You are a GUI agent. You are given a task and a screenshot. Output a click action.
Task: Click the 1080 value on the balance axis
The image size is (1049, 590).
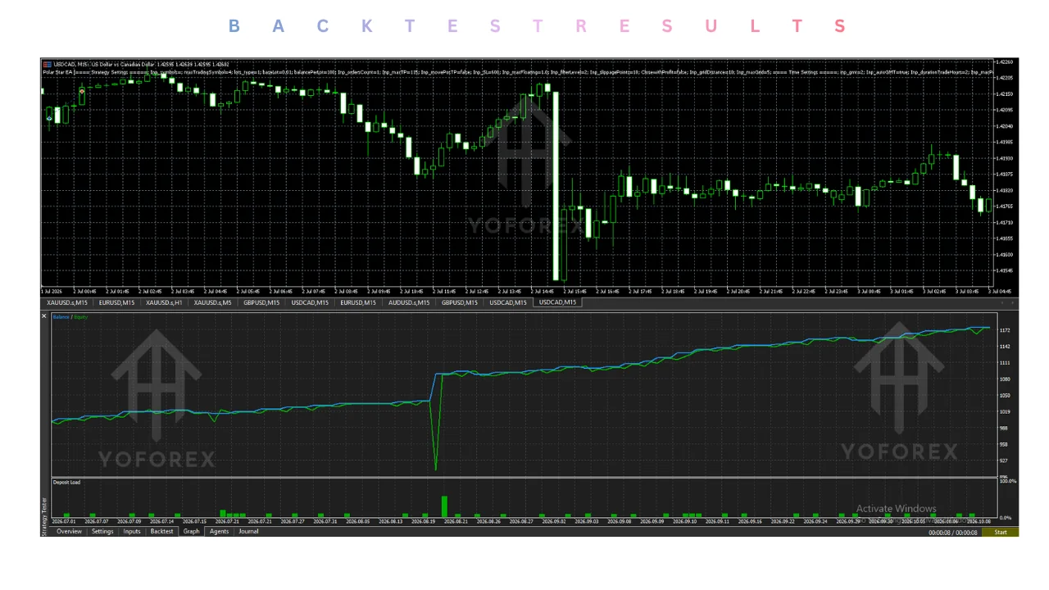(1005, 379)
